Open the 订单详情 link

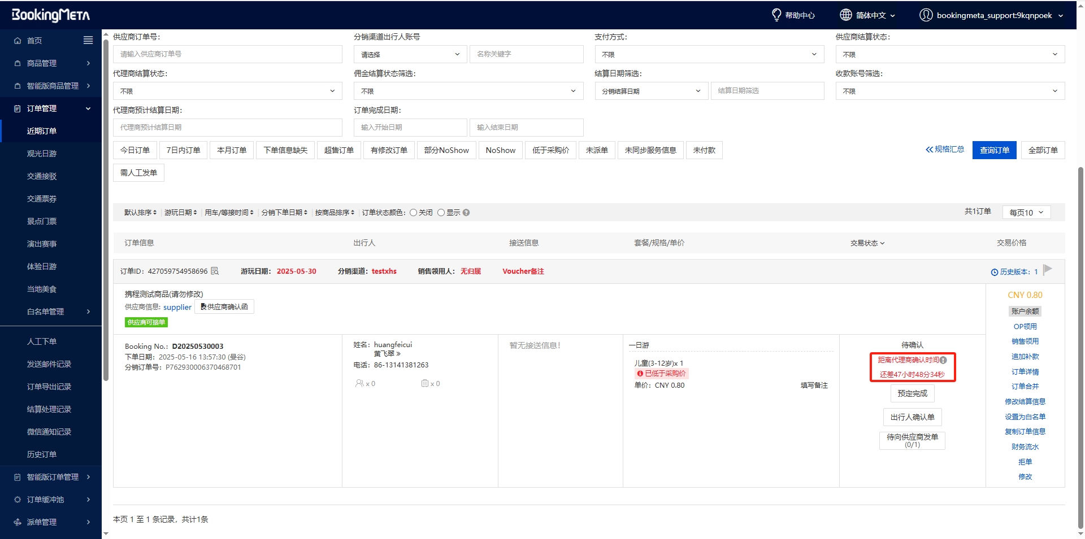pos(1025,372)
